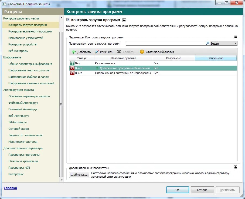Image resolution: width=245 pixels, height=199 pixels.
Task: Sort by 'Запрещено' column header
Action: [x=216, y=58]
